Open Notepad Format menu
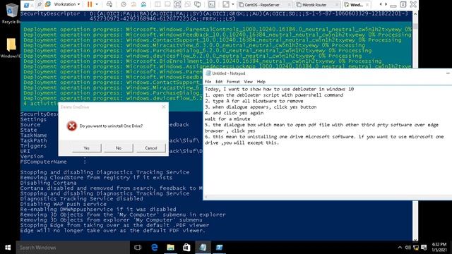452x254 pixels. click(233, 82)
